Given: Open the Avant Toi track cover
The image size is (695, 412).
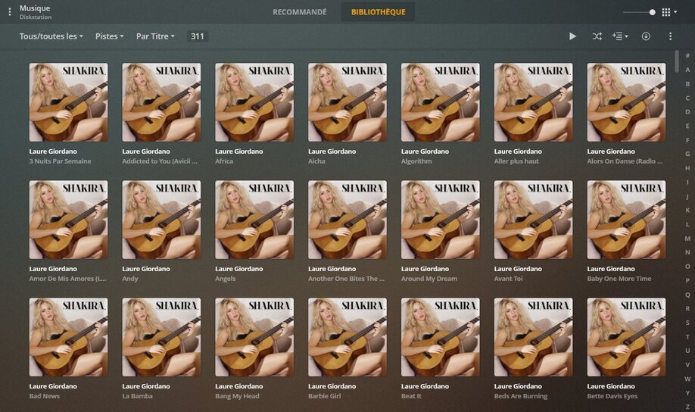Looking at the screenshot, I should tap(533, 220).
